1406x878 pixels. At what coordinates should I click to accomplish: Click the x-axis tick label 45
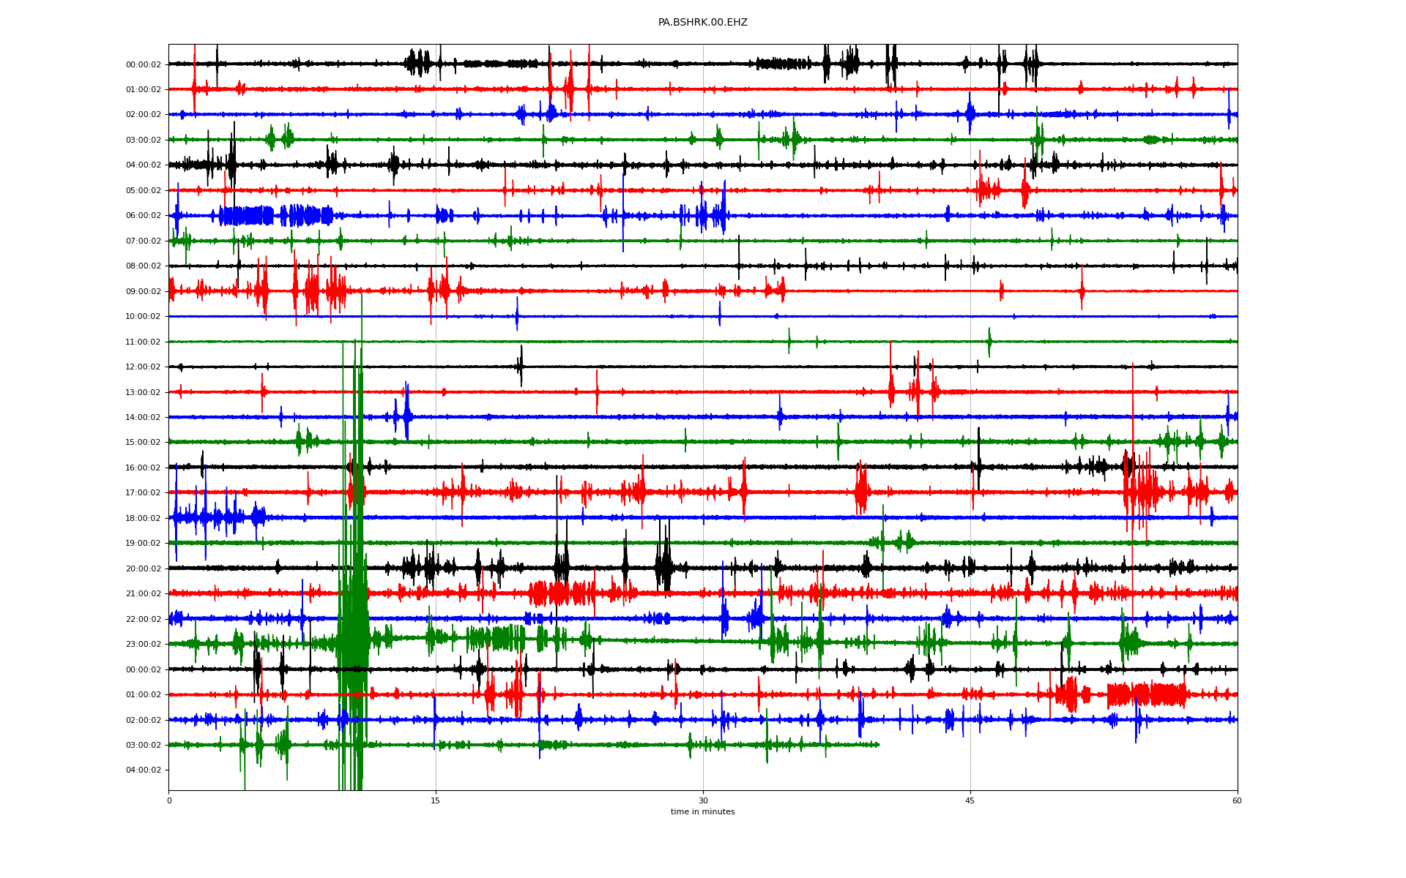coord(970,800)
